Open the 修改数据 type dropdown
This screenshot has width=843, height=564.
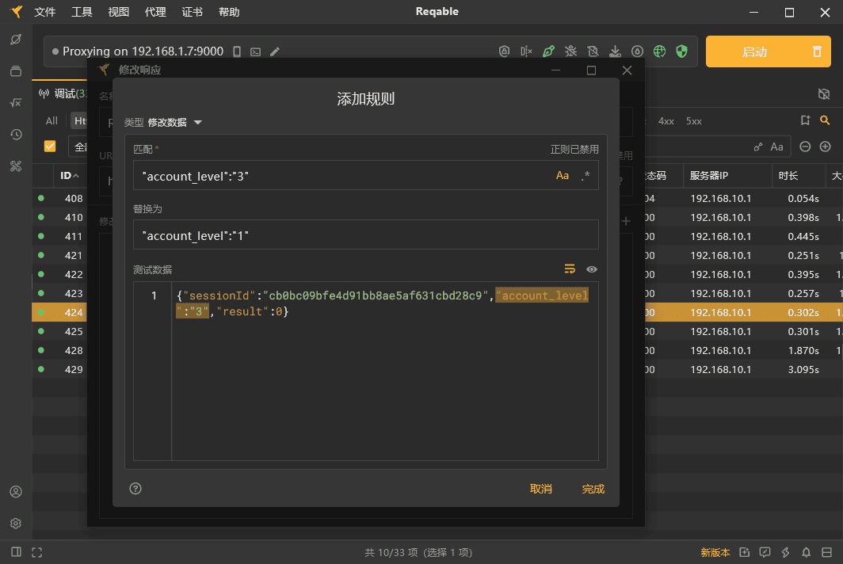(x=174, y=123)
